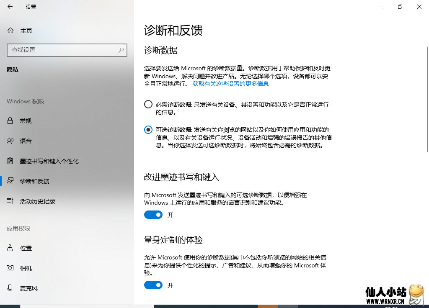Click the 应用权限 group label
Image resolution: width=429 pixels, height=308 pixels.
click(x=18, y=228)
